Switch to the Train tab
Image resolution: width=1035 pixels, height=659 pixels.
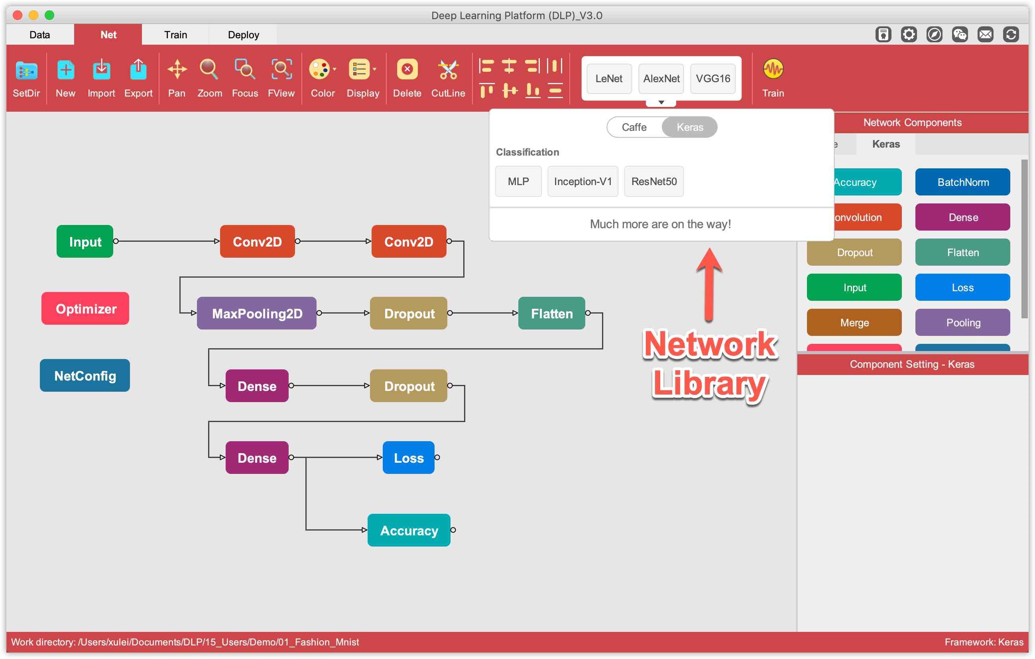[175, 34]
